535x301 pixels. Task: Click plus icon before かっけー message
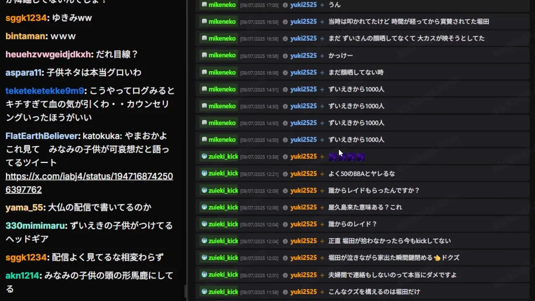[x=322, y=56]
